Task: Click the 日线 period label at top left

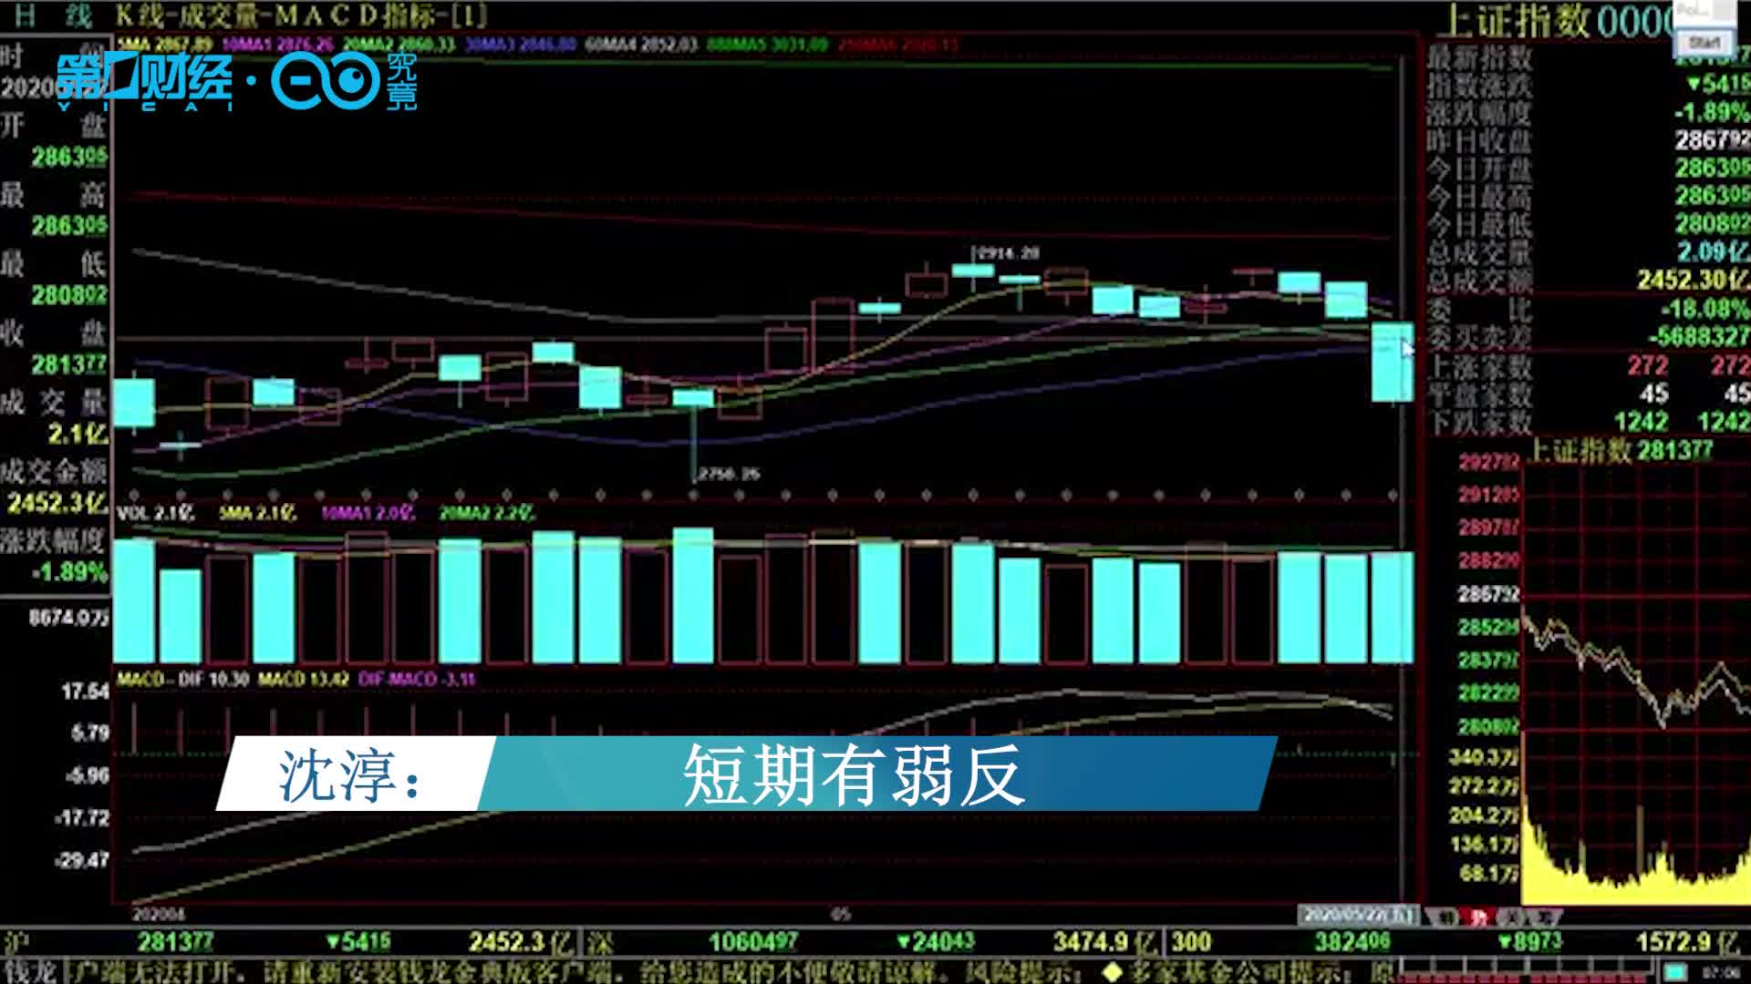Action: click(x=53, y=15)
